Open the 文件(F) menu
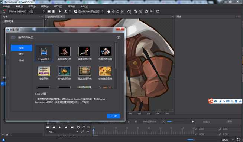The image size is (243, 142). pos(6,6)
